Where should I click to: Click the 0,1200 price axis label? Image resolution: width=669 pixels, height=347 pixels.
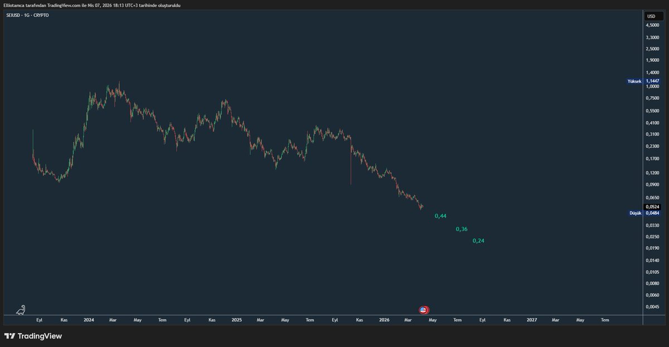(x=653, y=172)
